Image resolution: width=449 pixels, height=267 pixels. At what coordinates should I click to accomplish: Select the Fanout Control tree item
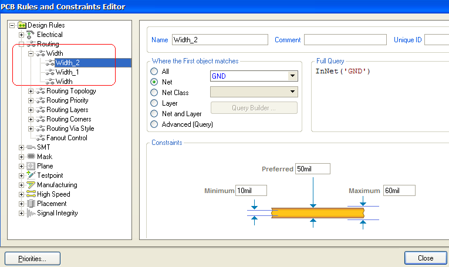[66, 138]
